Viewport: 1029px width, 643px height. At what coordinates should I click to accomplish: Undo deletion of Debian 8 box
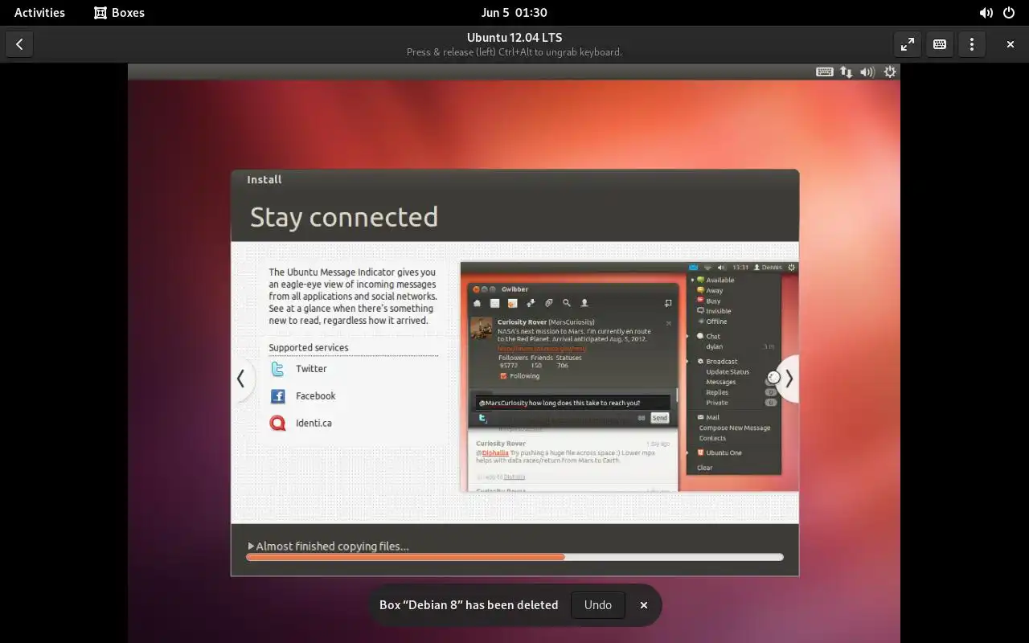(597, 605)
